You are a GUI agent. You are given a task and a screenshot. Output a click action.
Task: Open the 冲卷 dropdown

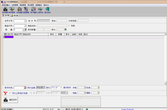[x=85, y=88]
